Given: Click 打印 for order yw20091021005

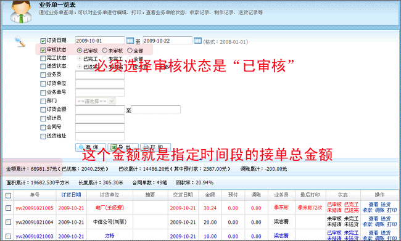Looking at the screenshot, I should tap(392, 210).
